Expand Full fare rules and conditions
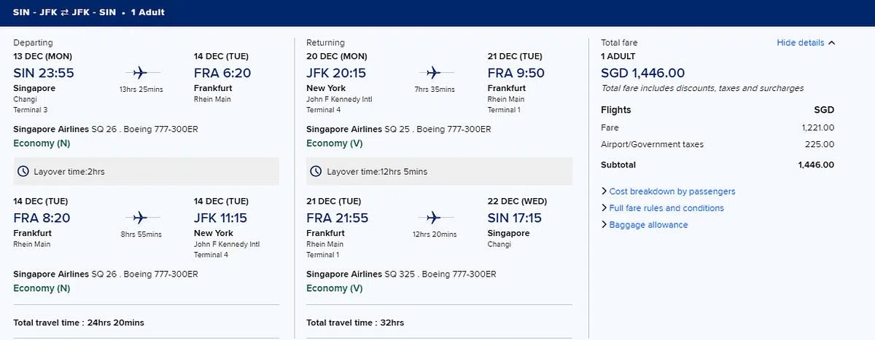The width and height of the screenshot is (875, 340). click(666, 208)
